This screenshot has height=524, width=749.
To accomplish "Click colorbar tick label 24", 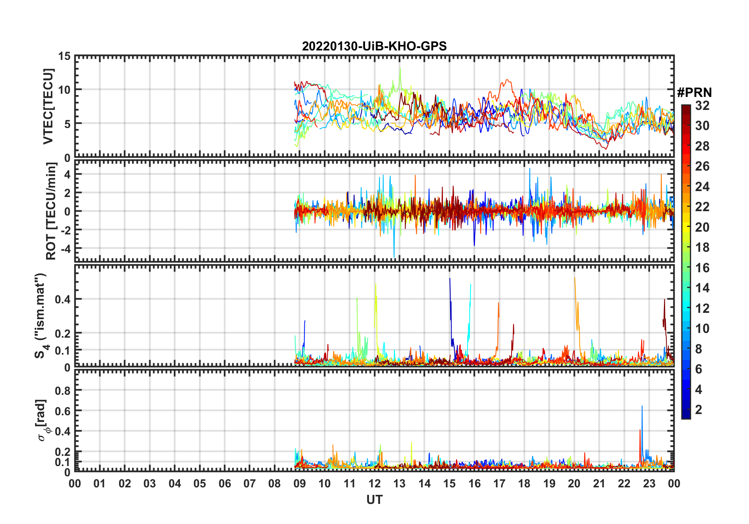I will [702, 187].
